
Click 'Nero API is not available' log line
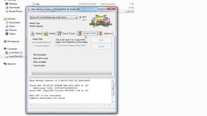45,95
